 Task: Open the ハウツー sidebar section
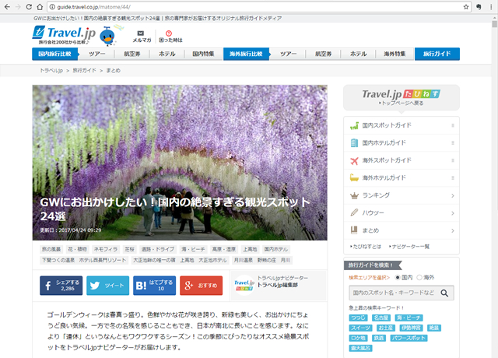[401, 212]
